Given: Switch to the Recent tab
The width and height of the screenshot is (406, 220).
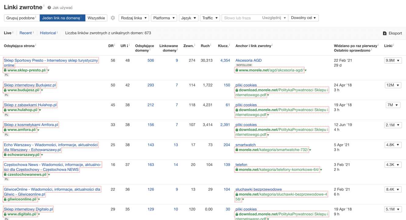Looking at the screenshot, I should click(x=26, y=33).
